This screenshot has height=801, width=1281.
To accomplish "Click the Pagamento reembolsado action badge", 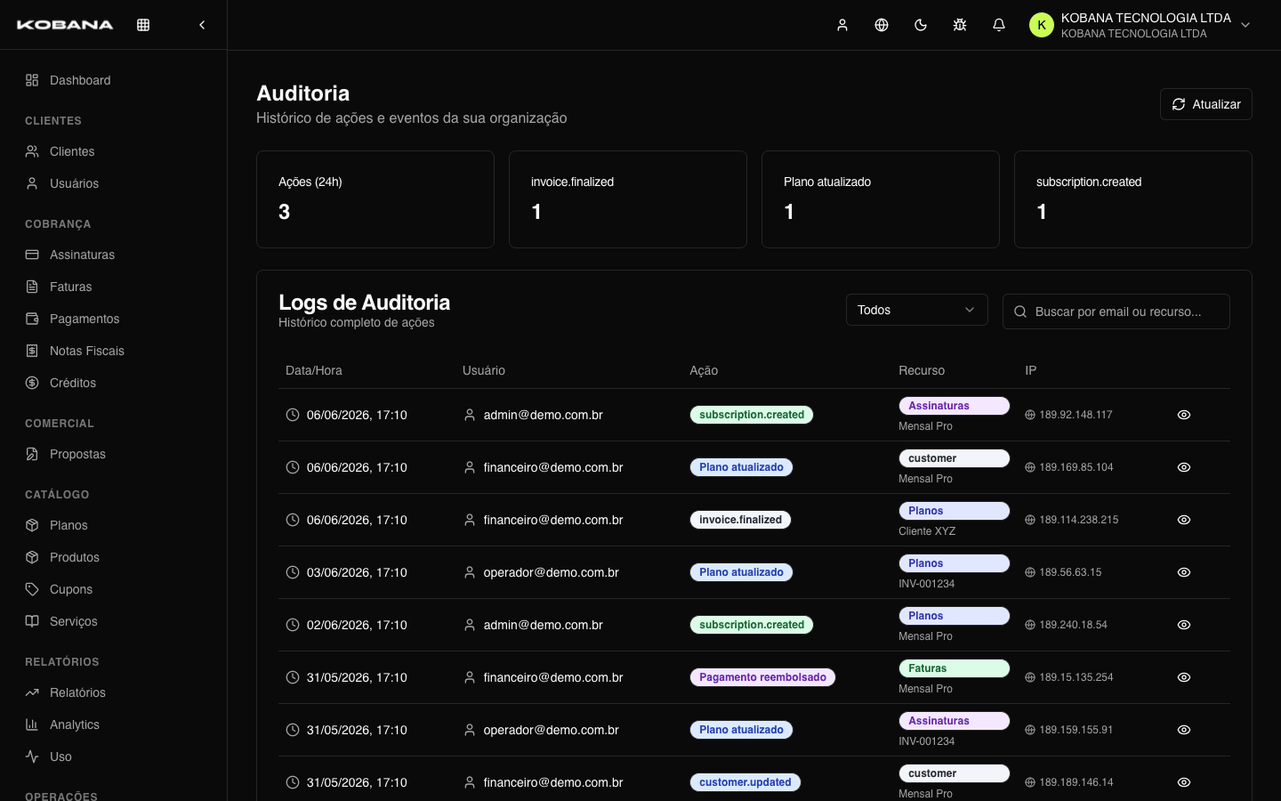I will point(762,677).
